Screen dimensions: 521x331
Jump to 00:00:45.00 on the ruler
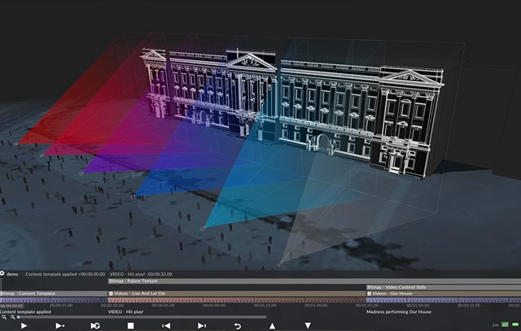point(163,306)
